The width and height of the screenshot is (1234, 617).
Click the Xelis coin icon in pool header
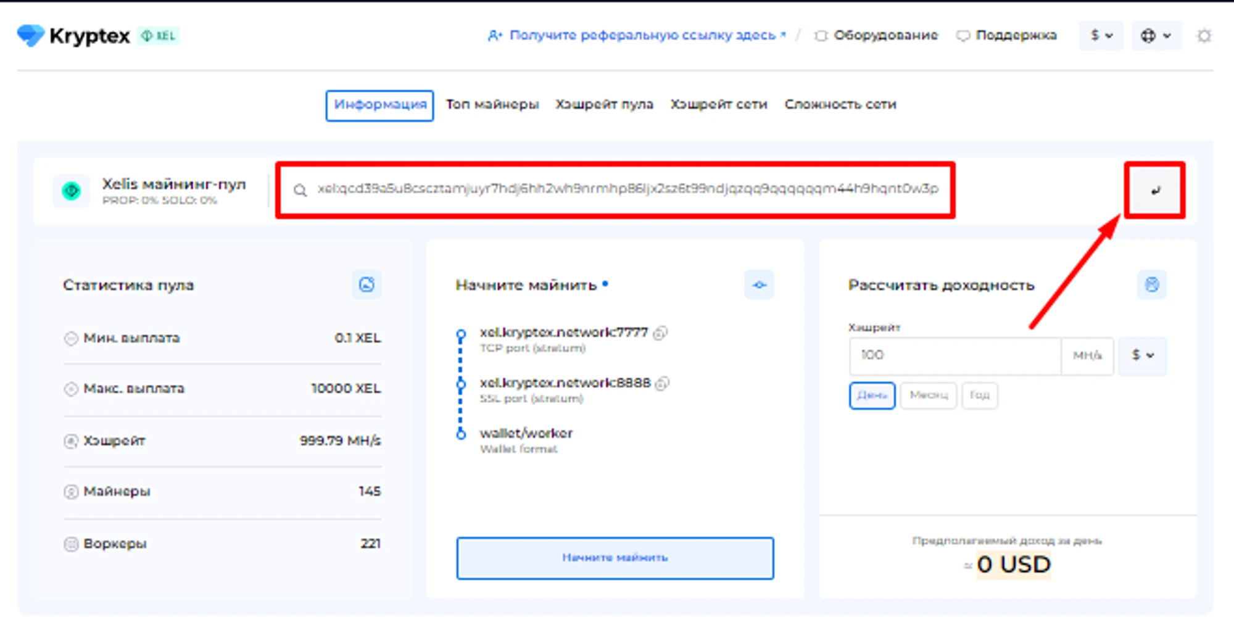[72, 191]
